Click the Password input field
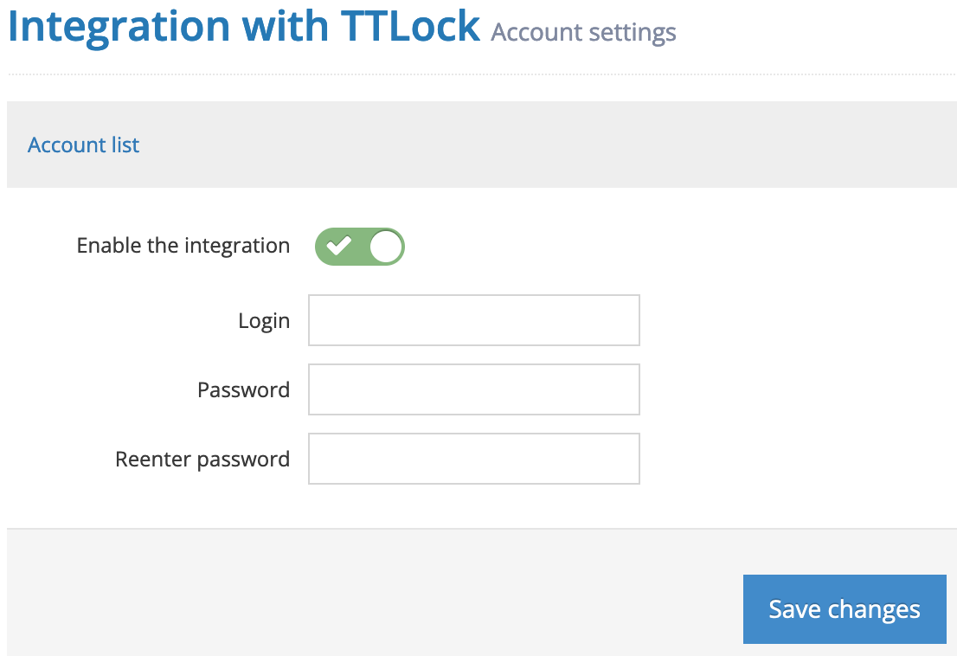This screenshot has height=656, width=957. pos(473,389)
